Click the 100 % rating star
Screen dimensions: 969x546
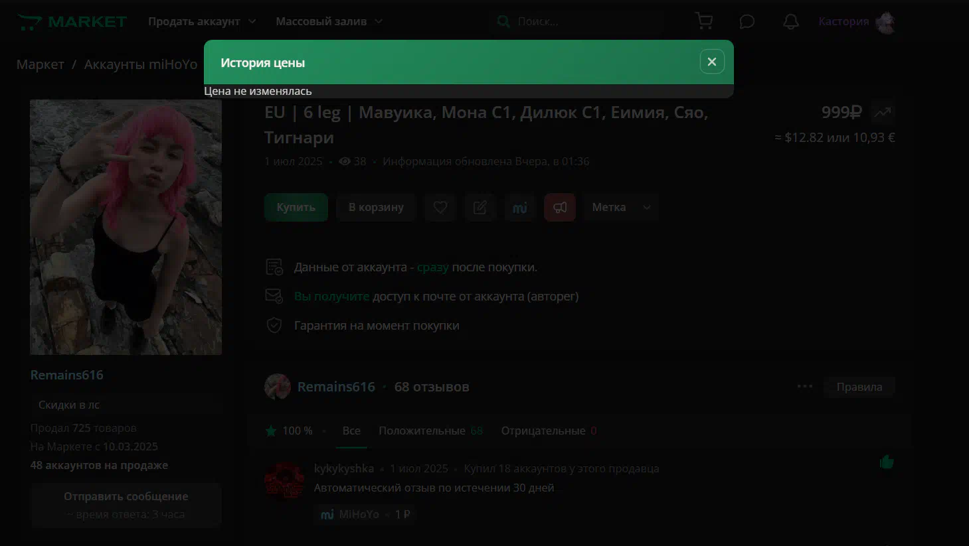click(x=271, y=431)
